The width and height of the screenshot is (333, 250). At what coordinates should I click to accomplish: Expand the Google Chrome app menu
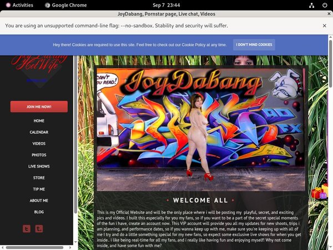tap(65, 5)
